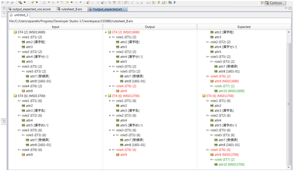Image resolution: width=294 pixels, height=171 pixels.
Task: Open the back navigation history dropdown
Action: 72,2
